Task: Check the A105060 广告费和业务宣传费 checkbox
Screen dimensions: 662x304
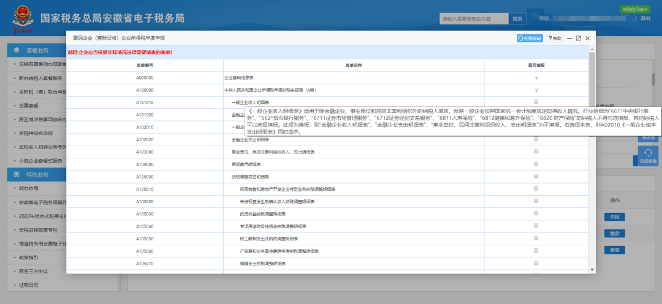Action: pos(536,250)
